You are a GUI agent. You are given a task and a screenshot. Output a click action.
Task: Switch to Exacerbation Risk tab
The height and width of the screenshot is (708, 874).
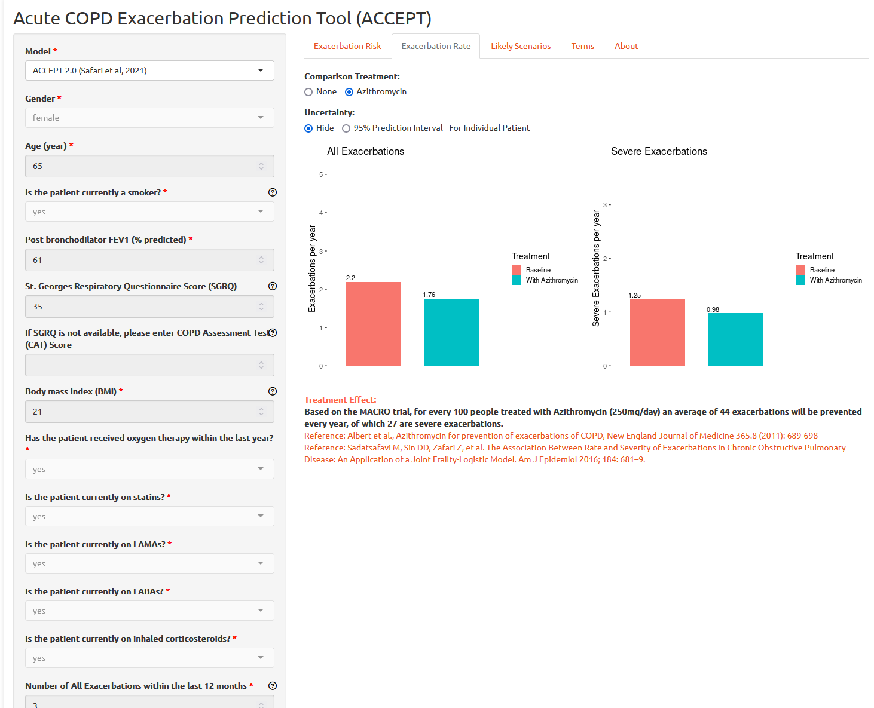(347, 46)
